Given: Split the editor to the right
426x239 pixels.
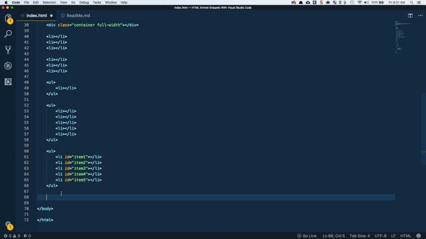Looking at the screenshot, I should click(x=410, y=16).
